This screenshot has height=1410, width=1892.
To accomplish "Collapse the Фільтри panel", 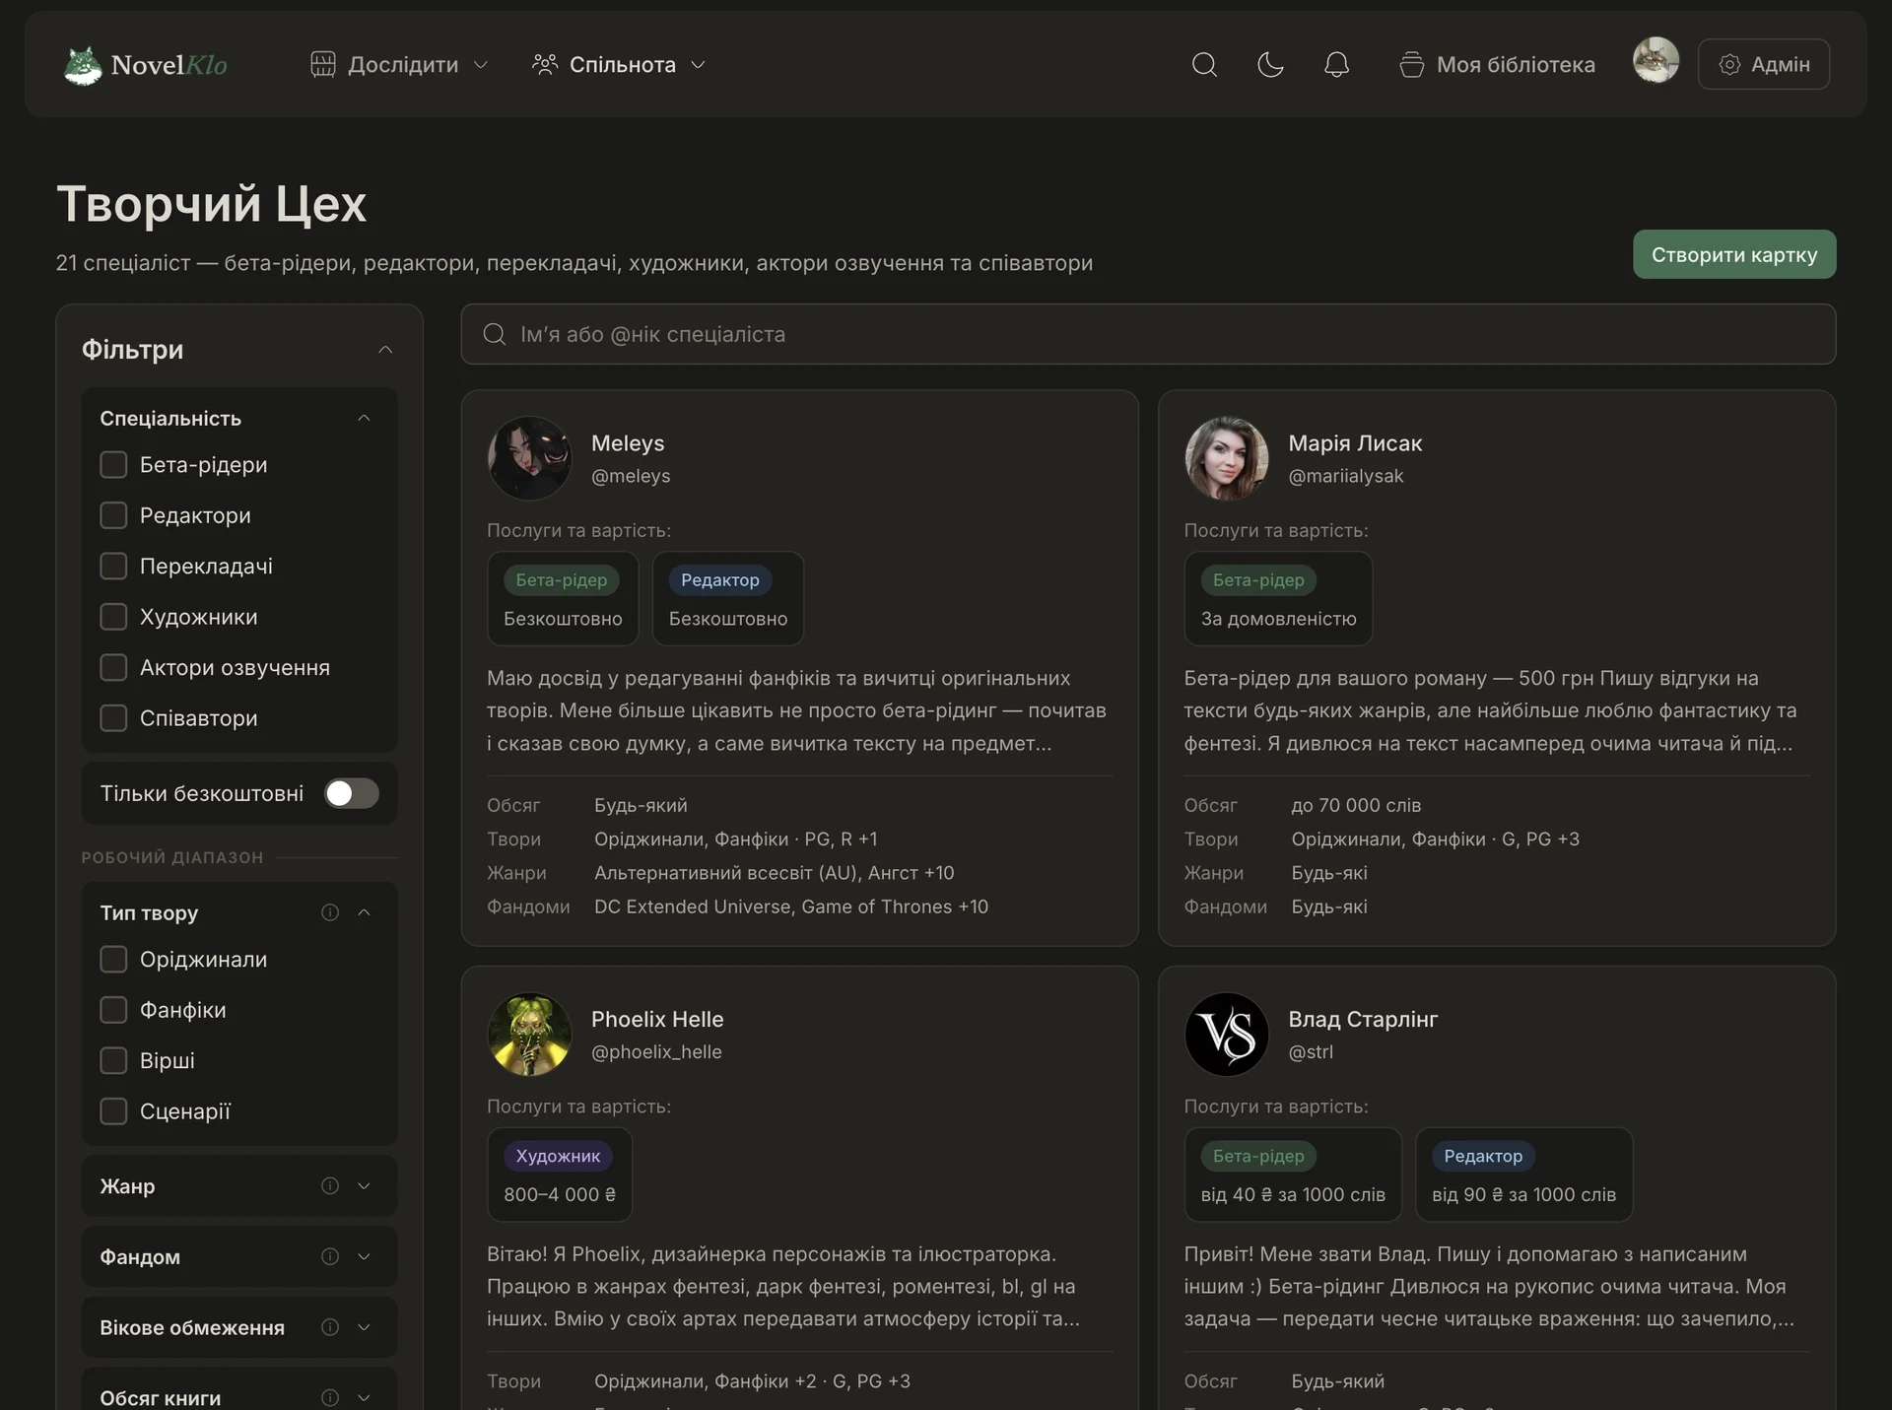I will click(385, 350).
